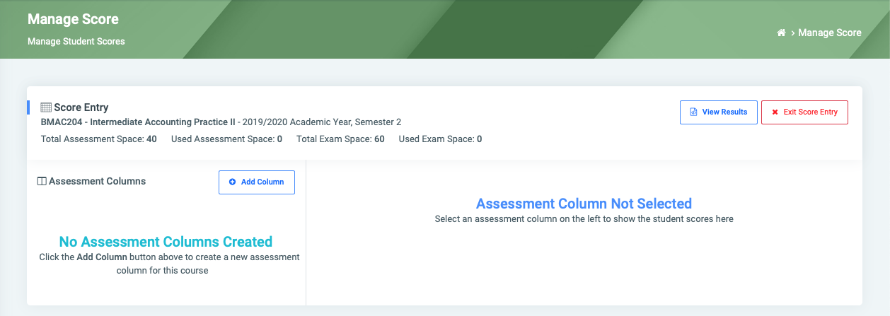Click the 'Click the Add Column button' instruction text
The image size is (890, 316).
(x=169, y=263)
